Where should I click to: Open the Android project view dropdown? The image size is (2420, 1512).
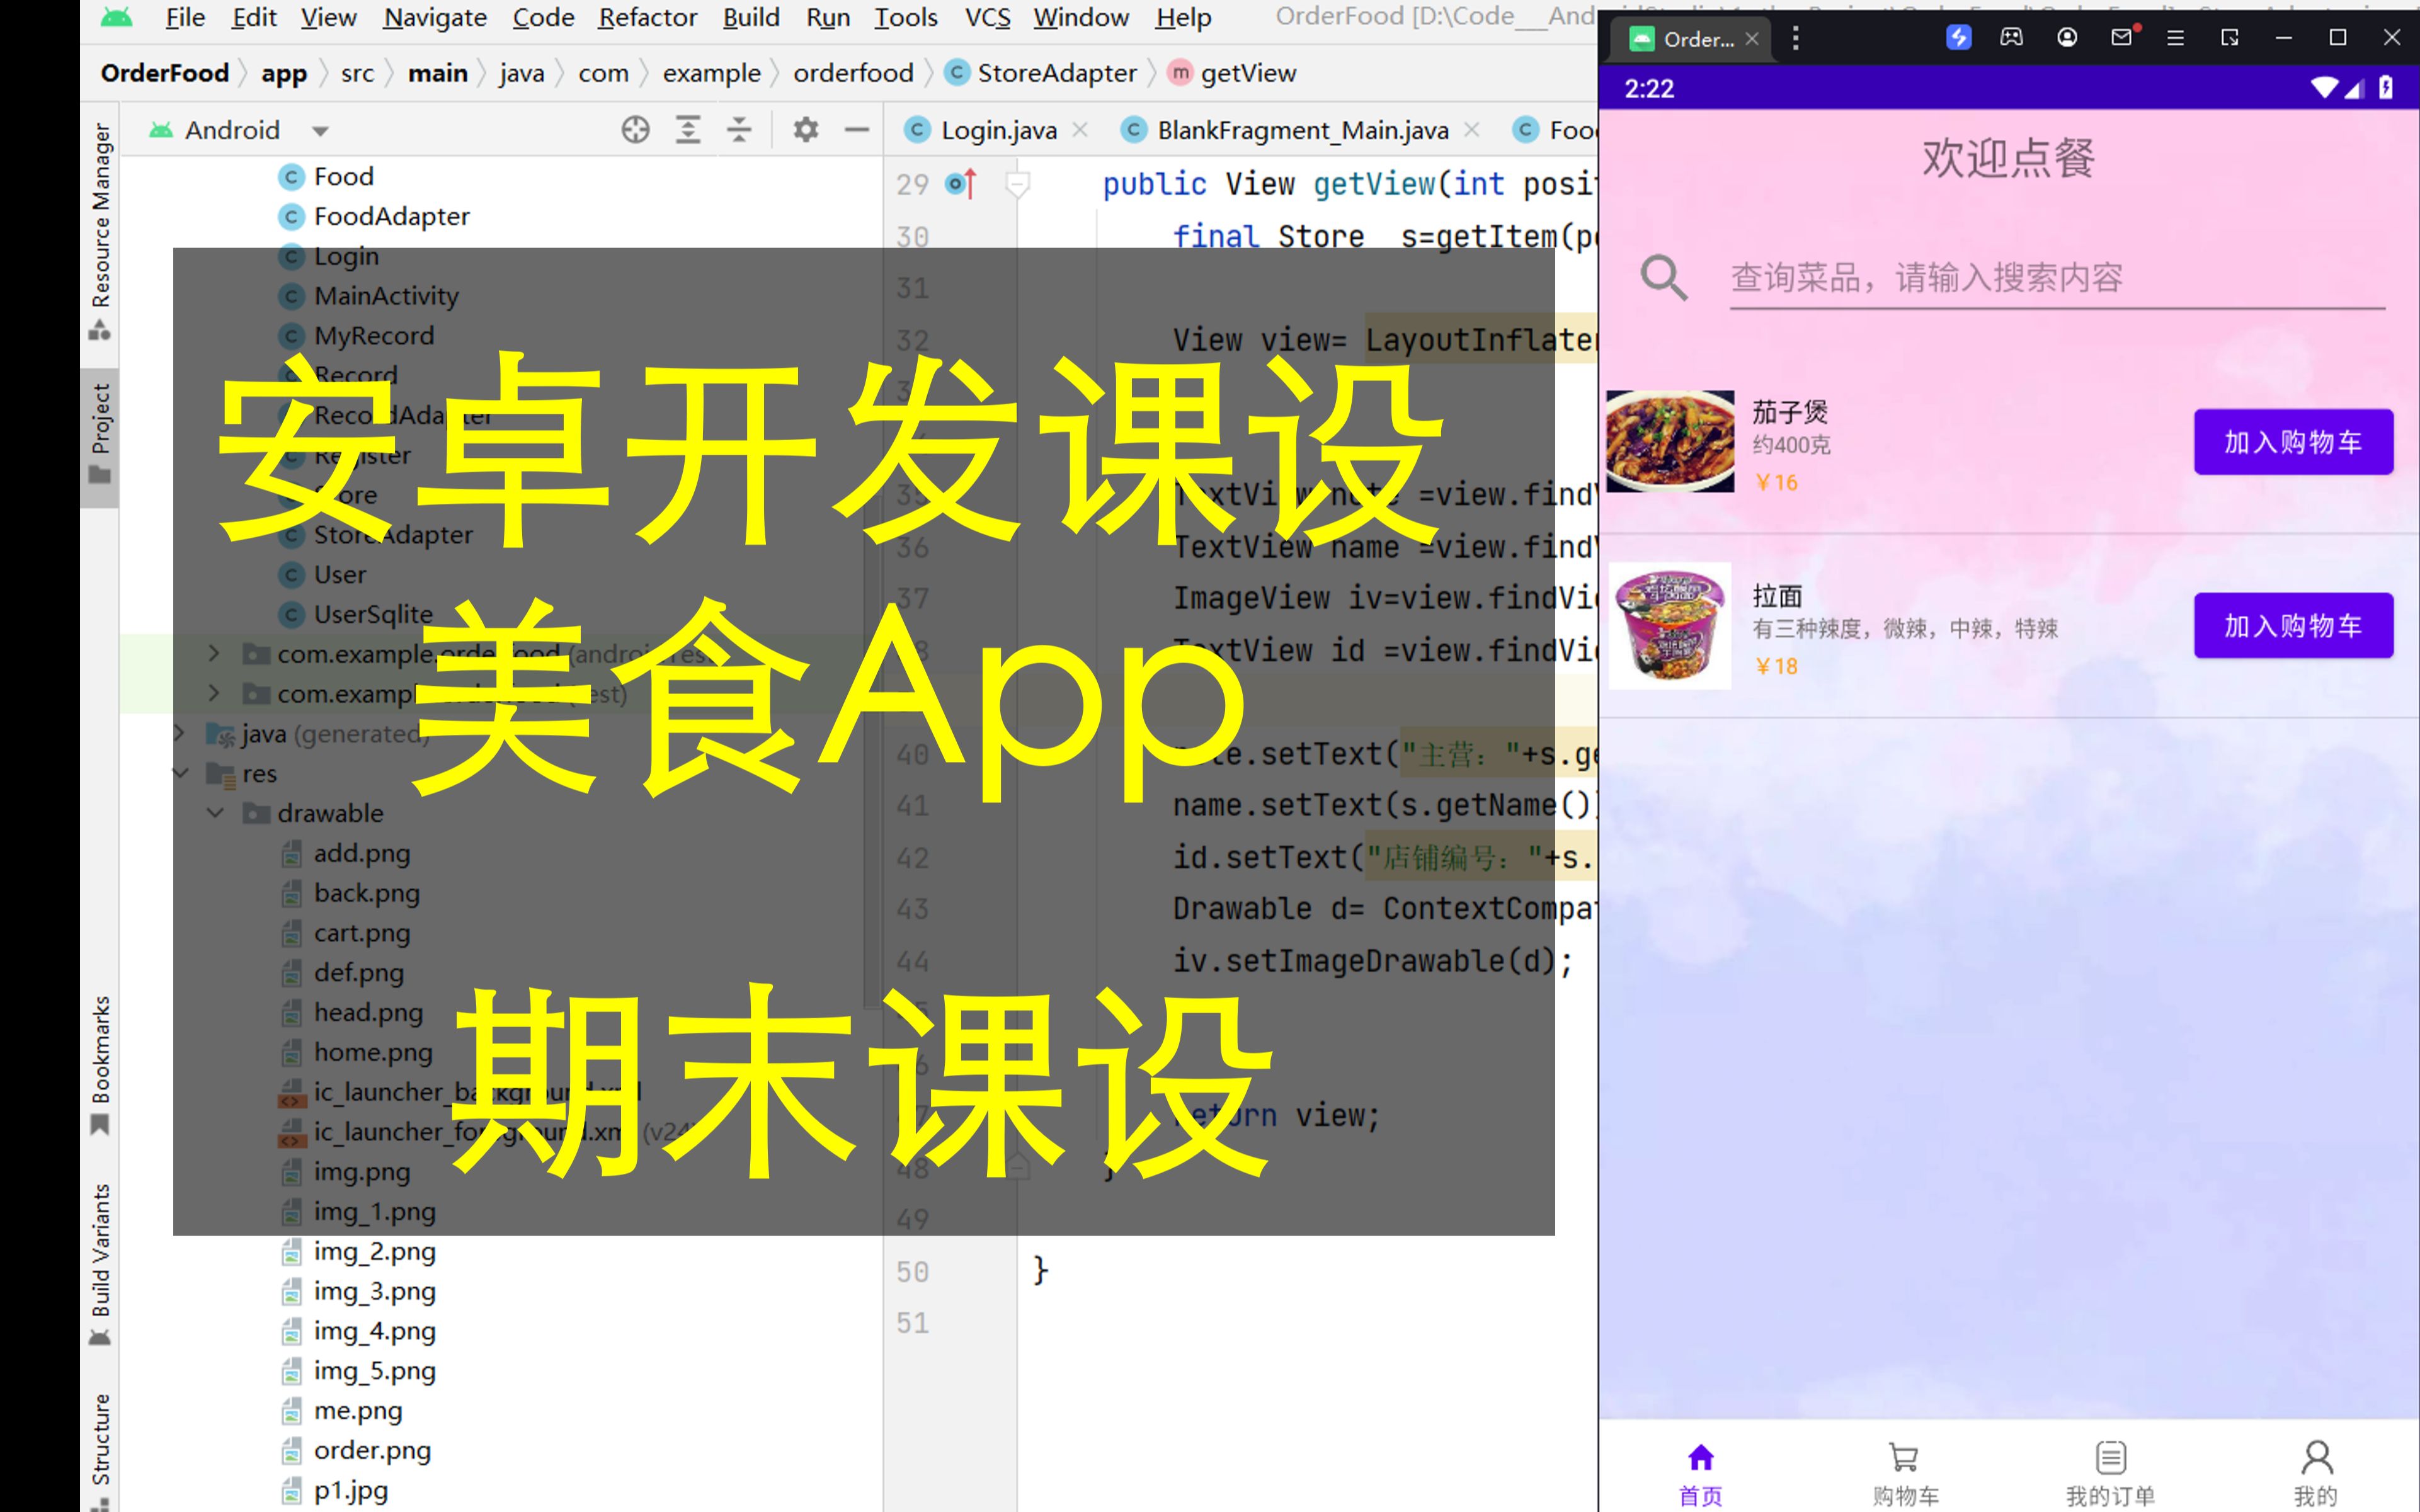320,131
